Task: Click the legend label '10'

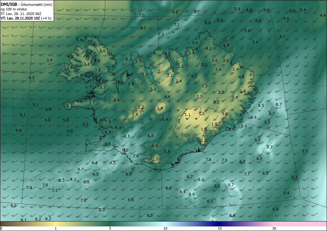Action: [x=165, y=228]
